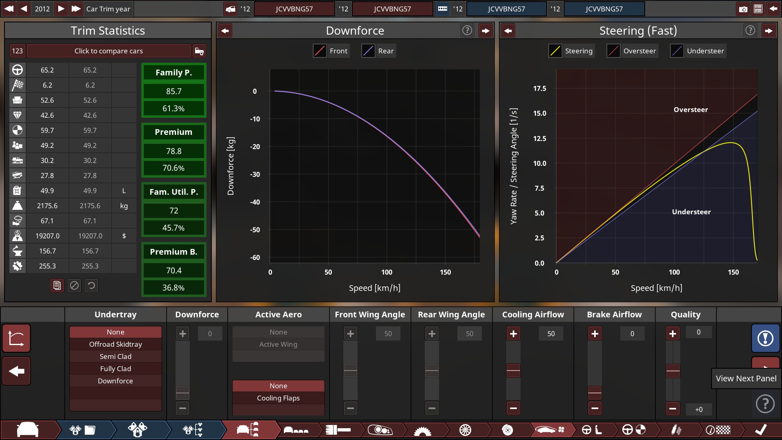The width and height of the screenshot is (782, 440).
Task: Click the reset undo arrow icon in Trim Statistics
Action: click(x=91, y=286)
